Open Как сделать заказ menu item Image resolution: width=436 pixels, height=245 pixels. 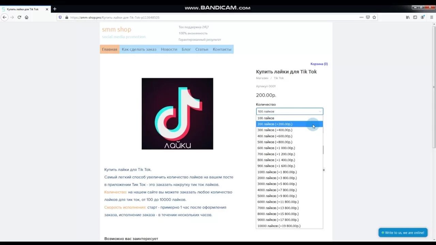(139, 49)
